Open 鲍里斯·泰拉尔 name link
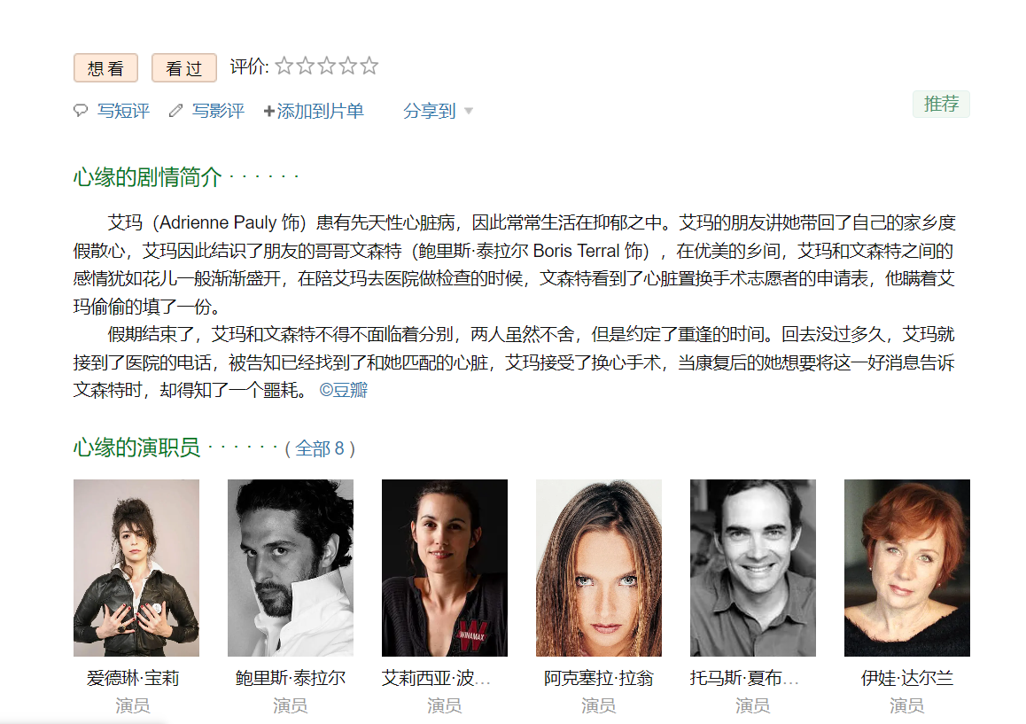Image resolution: width=1026 pixels, height=724 pixels. (291, 678)
